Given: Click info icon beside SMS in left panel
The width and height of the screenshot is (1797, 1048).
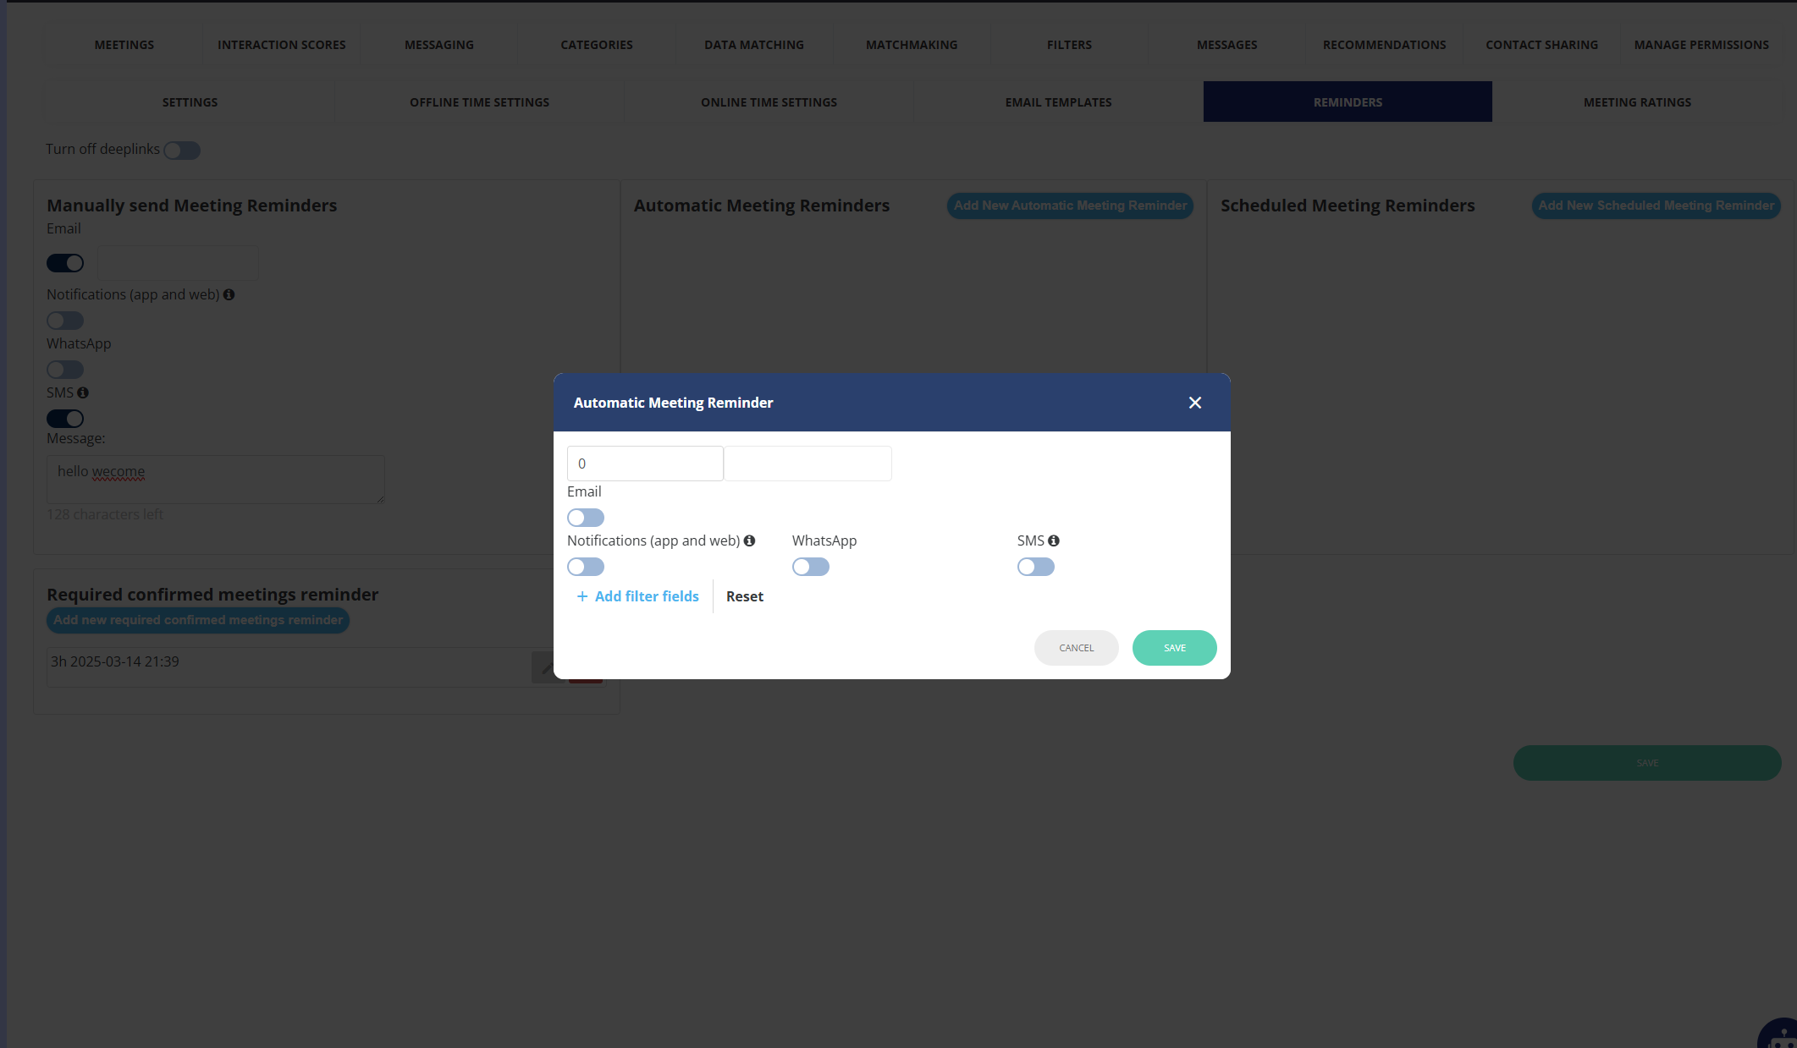Looking at the screenshot, I should 83,392.
